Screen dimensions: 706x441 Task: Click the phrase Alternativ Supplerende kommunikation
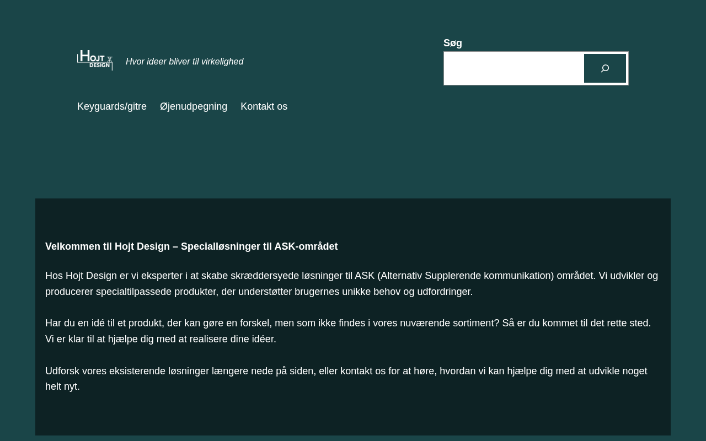[x=467, y=276]
